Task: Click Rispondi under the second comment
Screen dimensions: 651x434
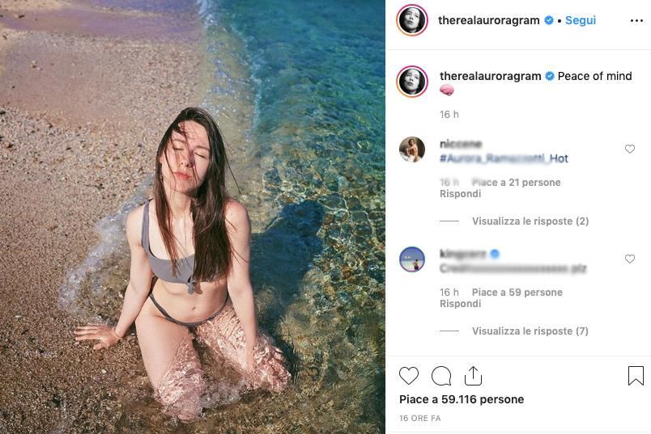Action: point(460,303)
